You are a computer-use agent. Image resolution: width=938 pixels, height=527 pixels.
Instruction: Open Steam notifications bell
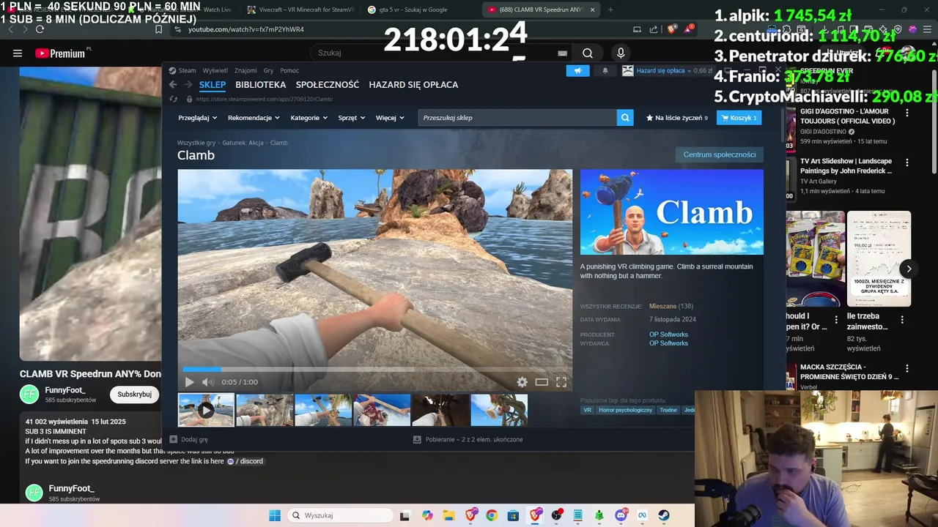click(605, 70)
